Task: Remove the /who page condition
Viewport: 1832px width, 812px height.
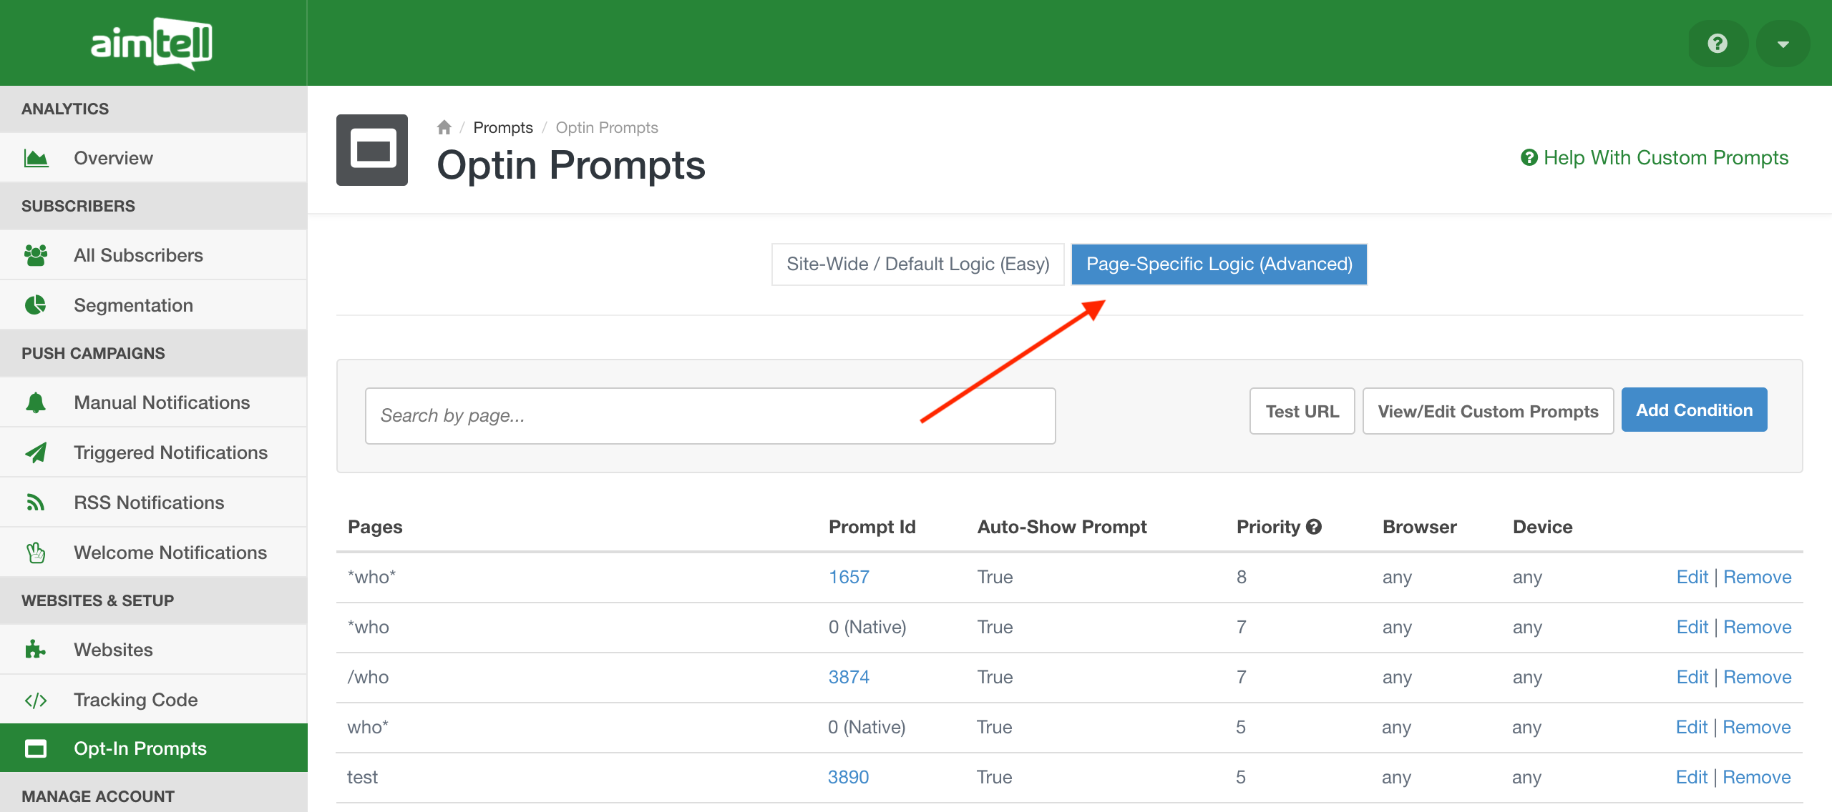Action: coord(1757,677)
